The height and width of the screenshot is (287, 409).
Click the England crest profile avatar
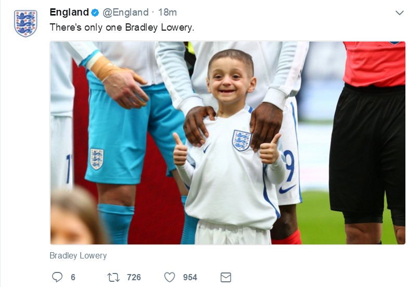[25, 24]
